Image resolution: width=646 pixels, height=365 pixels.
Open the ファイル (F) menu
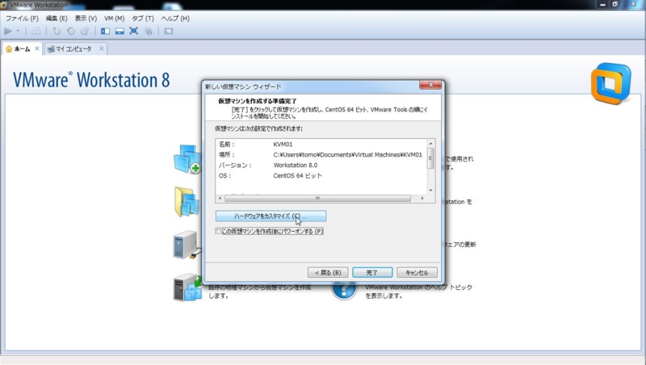22,19
